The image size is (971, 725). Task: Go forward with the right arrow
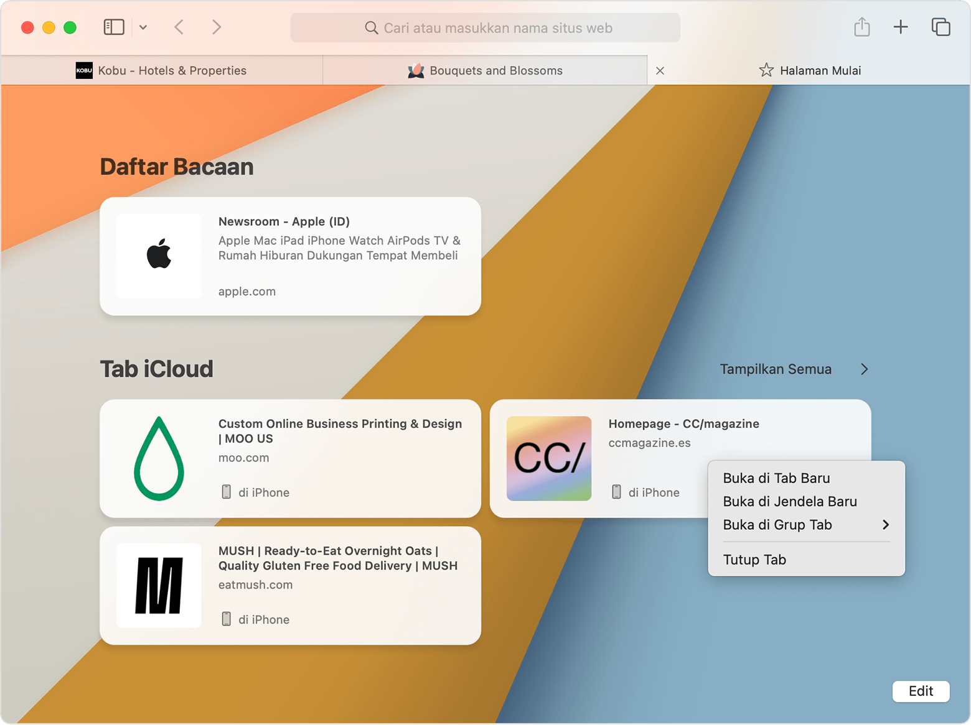click(x=216, y=27)
